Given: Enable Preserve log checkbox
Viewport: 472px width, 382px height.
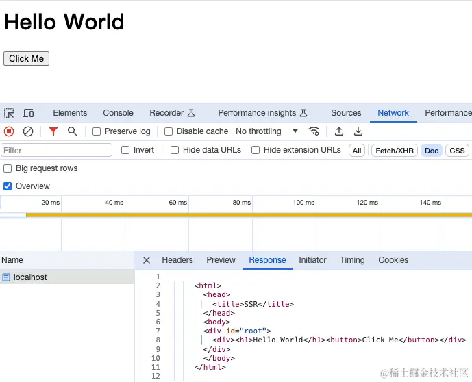Looking at the screenshot, I should (x=97, y=131).
